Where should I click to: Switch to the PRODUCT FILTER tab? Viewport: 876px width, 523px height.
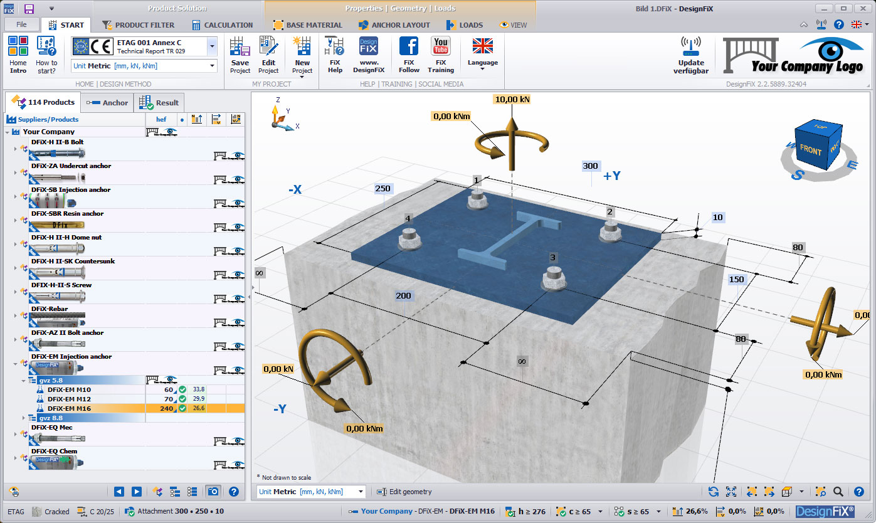tap(139, 25)
